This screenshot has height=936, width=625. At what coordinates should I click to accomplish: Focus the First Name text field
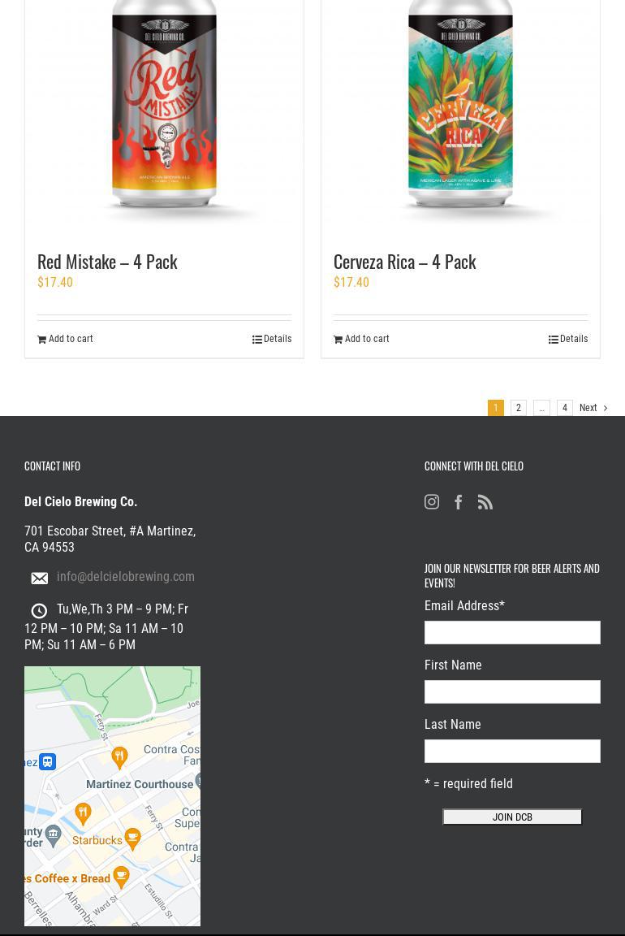512,691
